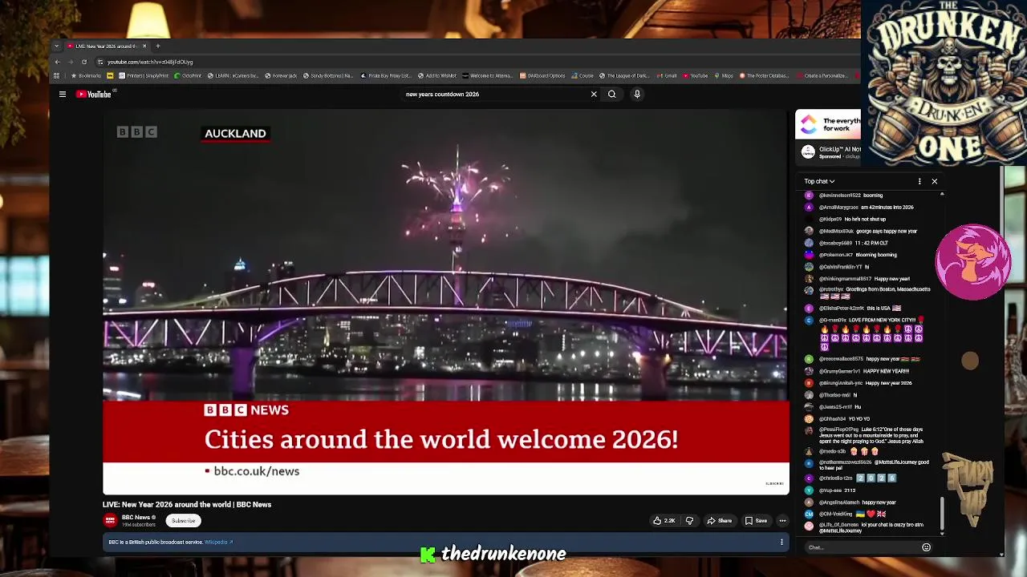
Task: Click the video title 'LIVE: New Year 2026 around the world'
Action: point(187,505)
